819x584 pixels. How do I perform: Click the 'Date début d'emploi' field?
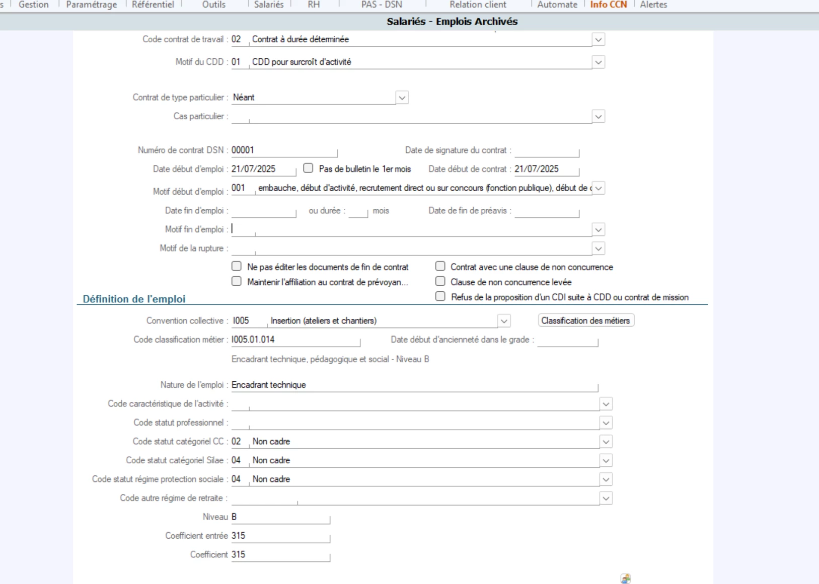click(x=264, y=169)
